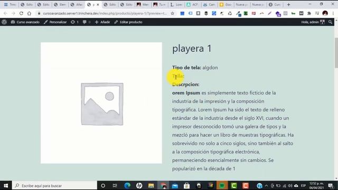Image resolution: width=338 pixels, height=190 pixels.
Task: Open the Personalizar customizer link
Action: click(55, 22)
